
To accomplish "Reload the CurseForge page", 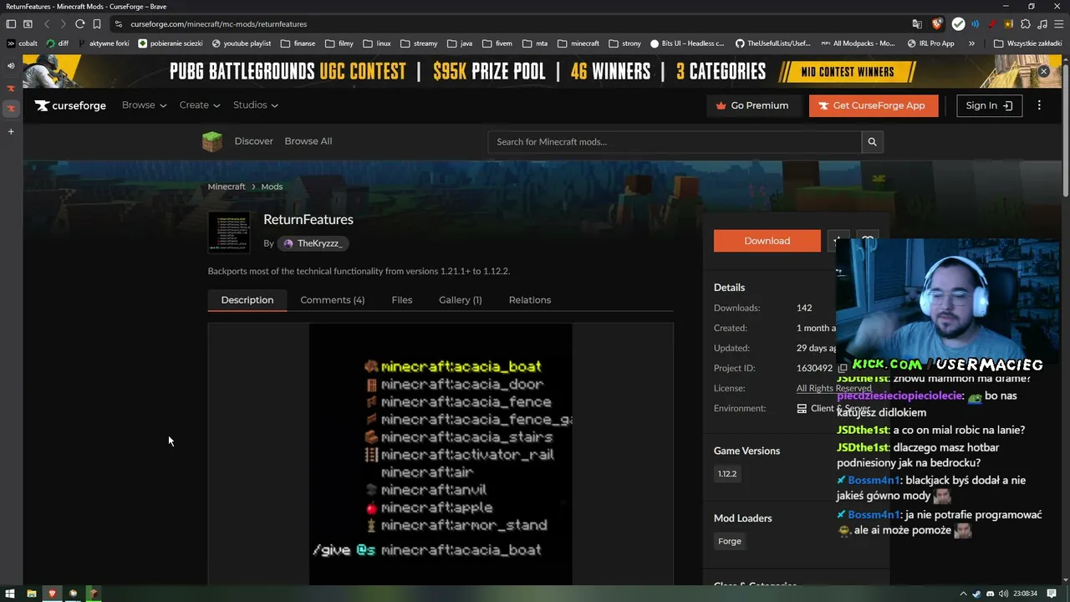I will pyautogui.click(x=79, y=24).
